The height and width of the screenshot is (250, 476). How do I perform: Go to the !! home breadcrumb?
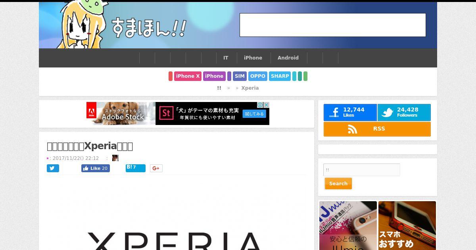coord(219,88)
